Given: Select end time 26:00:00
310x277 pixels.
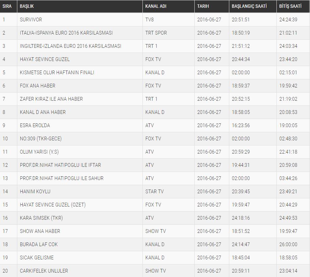Looking at the screenshot, I should click(288, 244).
